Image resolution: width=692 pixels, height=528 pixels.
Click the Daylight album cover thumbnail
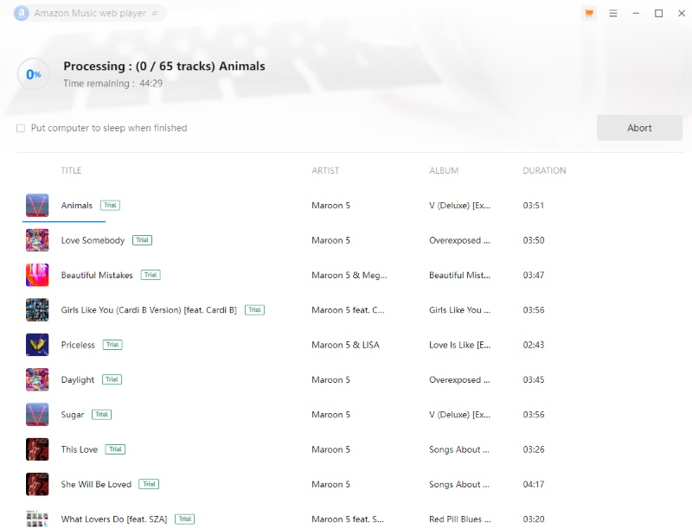(37, 379)
